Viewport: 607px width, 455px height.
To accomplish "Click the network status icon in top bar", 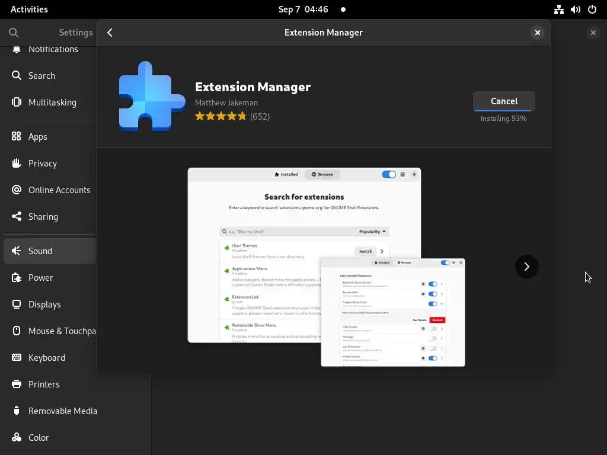I will coord(558,9).
